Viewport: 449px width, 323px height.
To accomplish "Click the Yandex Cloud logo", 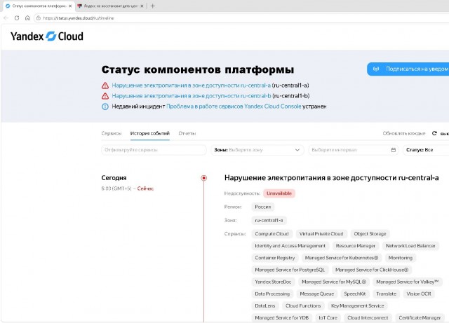I will click(x=47, y=36).
